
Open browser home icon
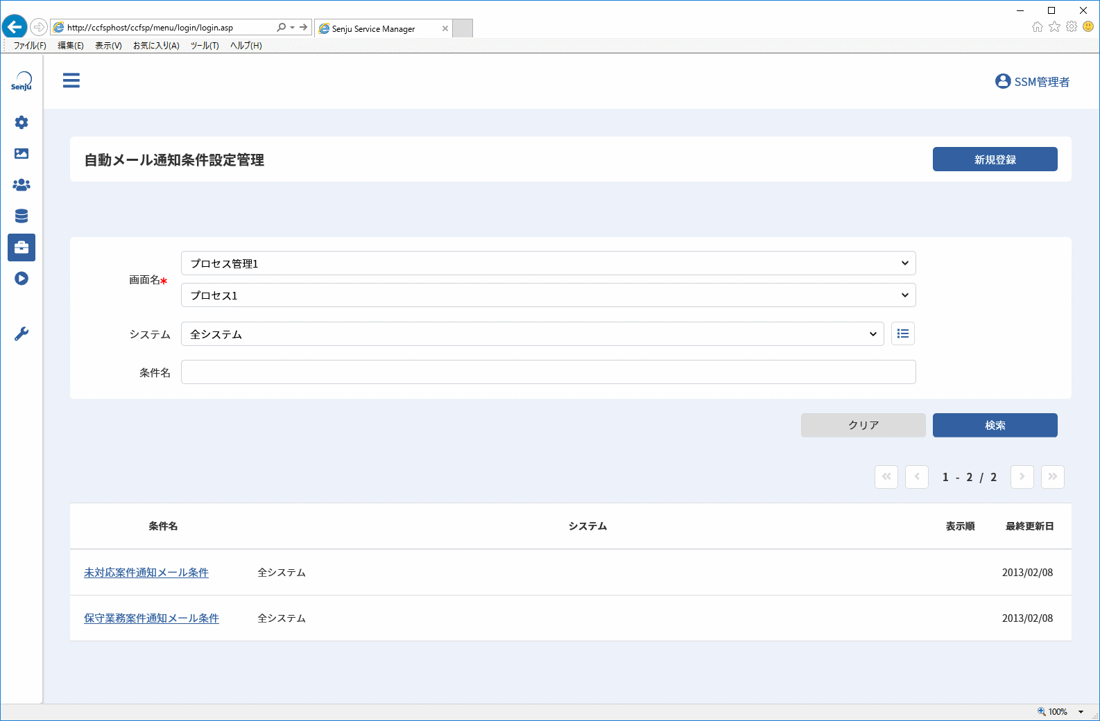click(1038, 26)
